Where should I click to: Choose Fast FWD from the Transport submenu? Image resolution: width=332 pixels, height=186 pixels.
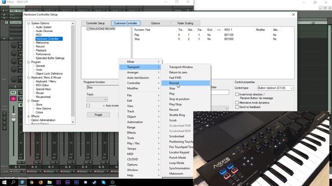click(x=186, y=78)
